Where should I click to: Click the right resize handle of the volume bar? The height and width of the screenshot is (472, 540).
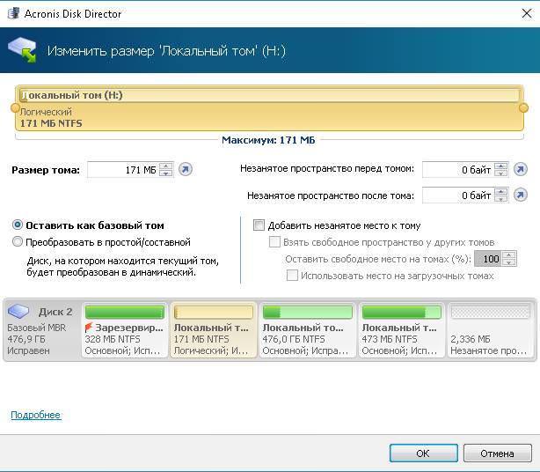[523, 108]
